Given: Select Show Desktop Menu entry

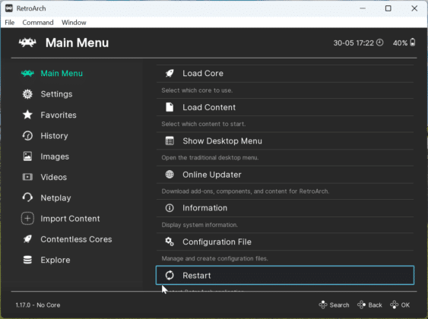Looking at the screenshot, I should coord(285,141).
